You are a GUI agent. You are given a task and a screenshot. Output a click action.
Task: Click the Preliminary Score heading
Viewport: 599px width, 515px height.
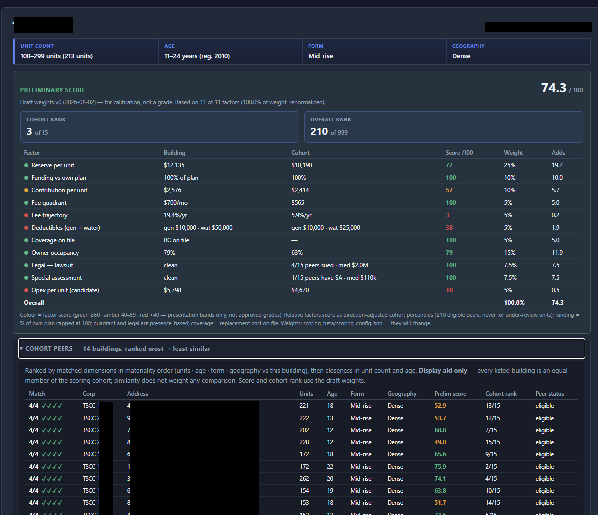tap(53, 90)
